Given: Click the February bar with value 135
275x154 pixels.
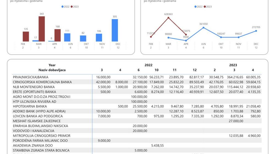Looking at the screenshot, I should [x=26, y=36].
